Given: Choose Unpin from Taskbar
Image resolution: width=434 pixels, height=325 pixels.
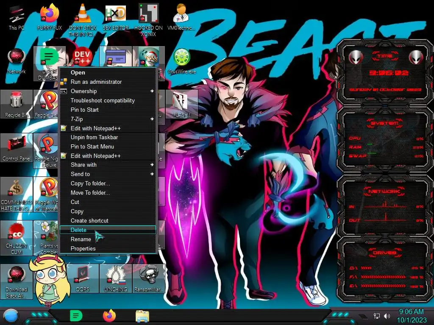Looking at the screenshot, I should (108, 138).
